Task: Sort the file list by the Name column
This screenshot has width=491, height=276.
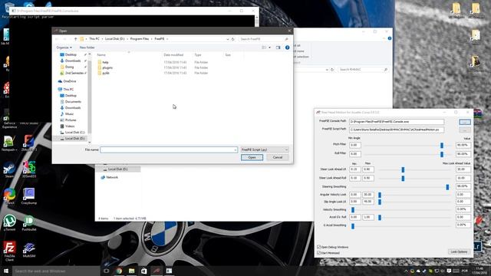Action: point(101,55)
